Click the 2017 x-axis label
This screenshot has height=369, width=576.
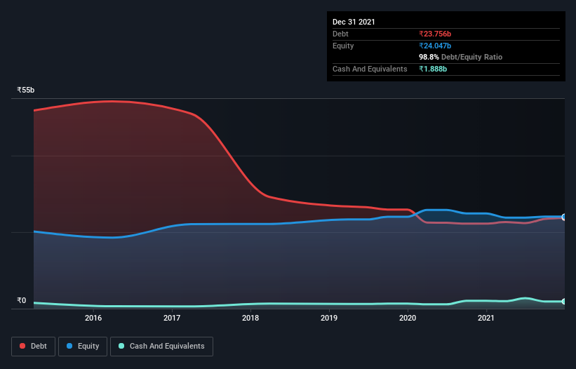pos(172,318)
